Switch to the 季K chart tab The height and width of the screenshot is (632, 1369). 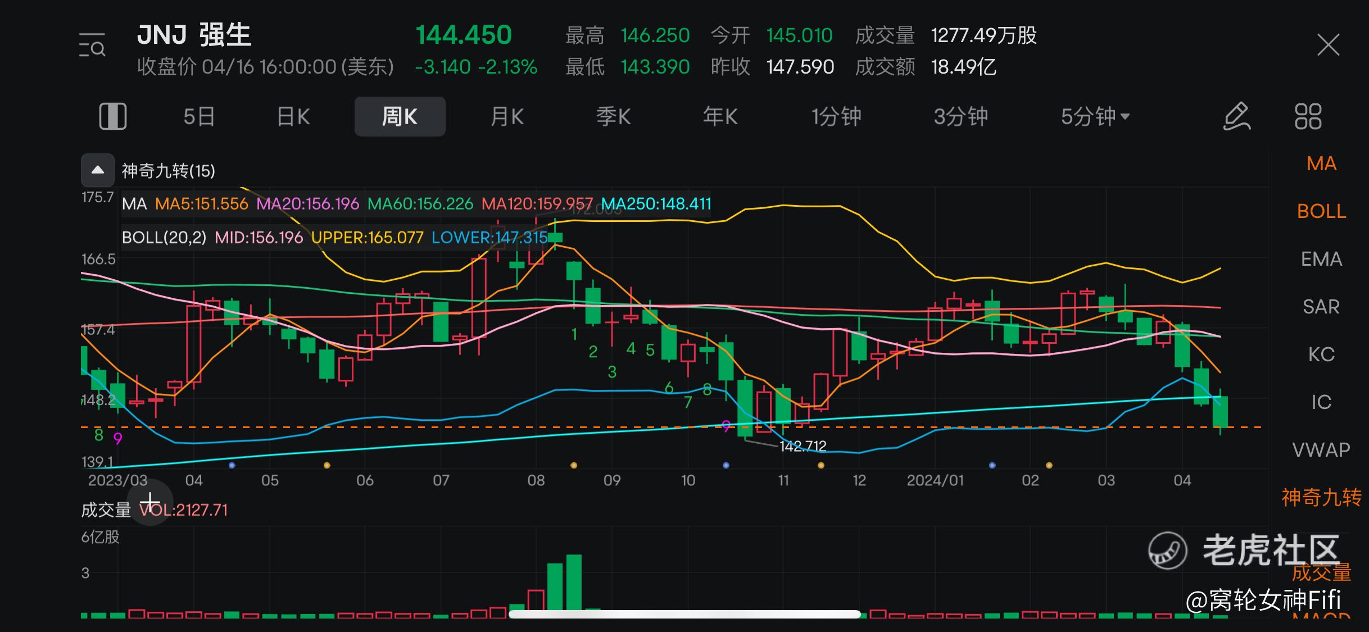coord(614,117)
